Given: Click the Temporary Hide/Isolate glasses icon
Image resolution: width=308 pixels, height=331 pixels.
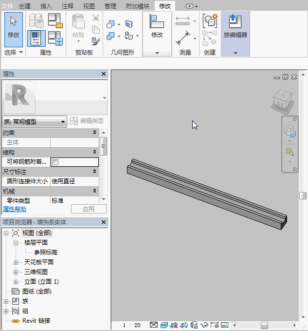Looking at the screenshot, I should pyautogui.click(x=204, y=325).
